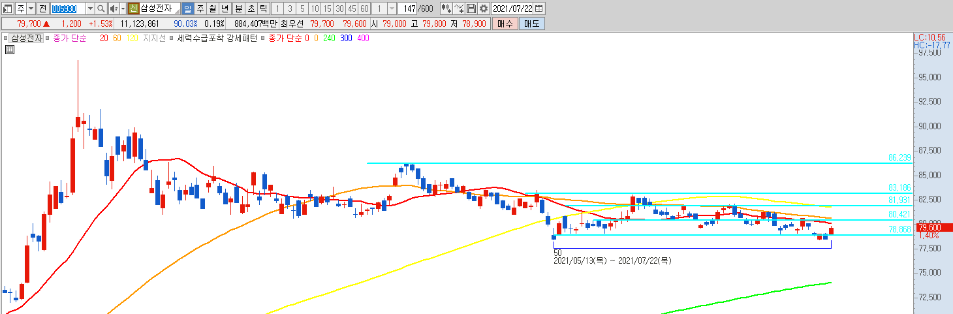This screenshot has height=314, width=953.
Task: Click the candle count field showing 147
Action: click(x=407, y=8)
